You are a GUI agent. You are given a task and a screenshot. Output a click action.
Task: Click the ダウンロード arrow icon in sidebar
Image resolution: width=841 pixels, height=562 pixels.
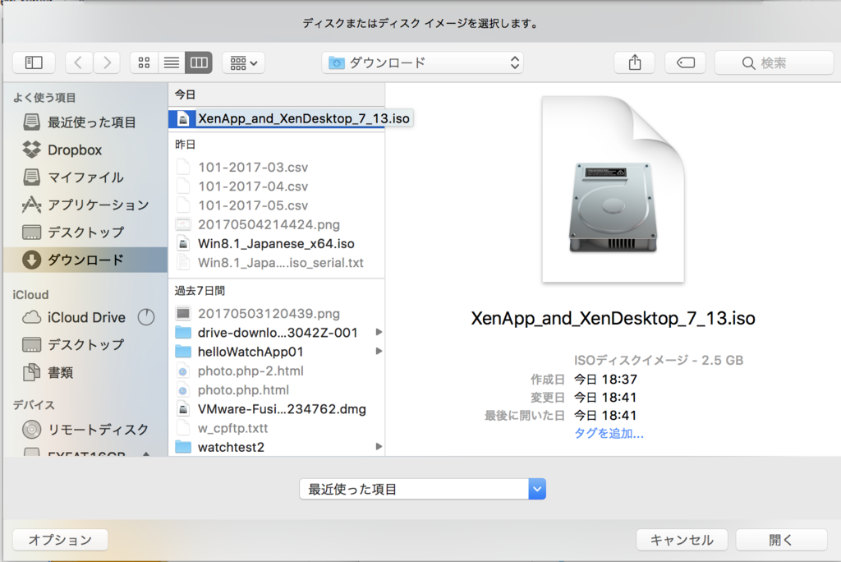[32, 260]
